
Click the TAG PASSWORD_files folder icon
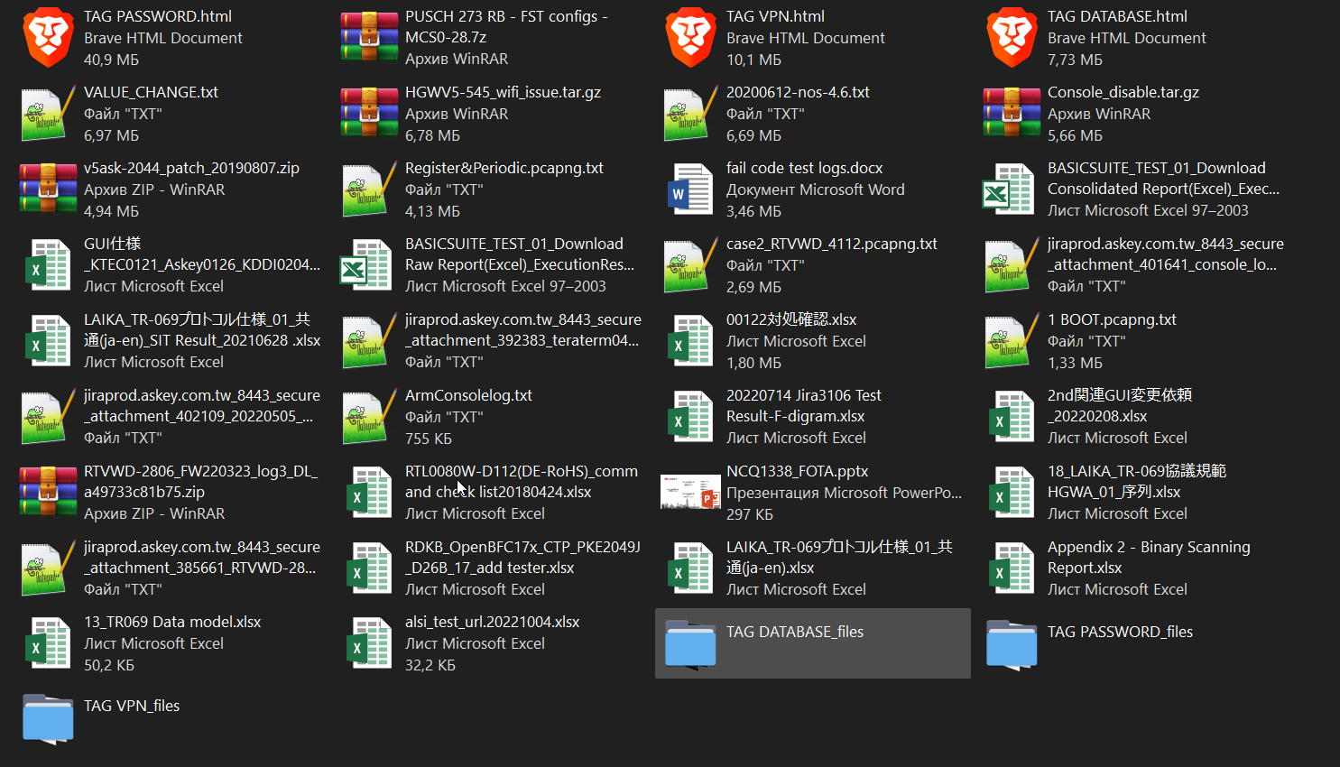[1012, 643]
